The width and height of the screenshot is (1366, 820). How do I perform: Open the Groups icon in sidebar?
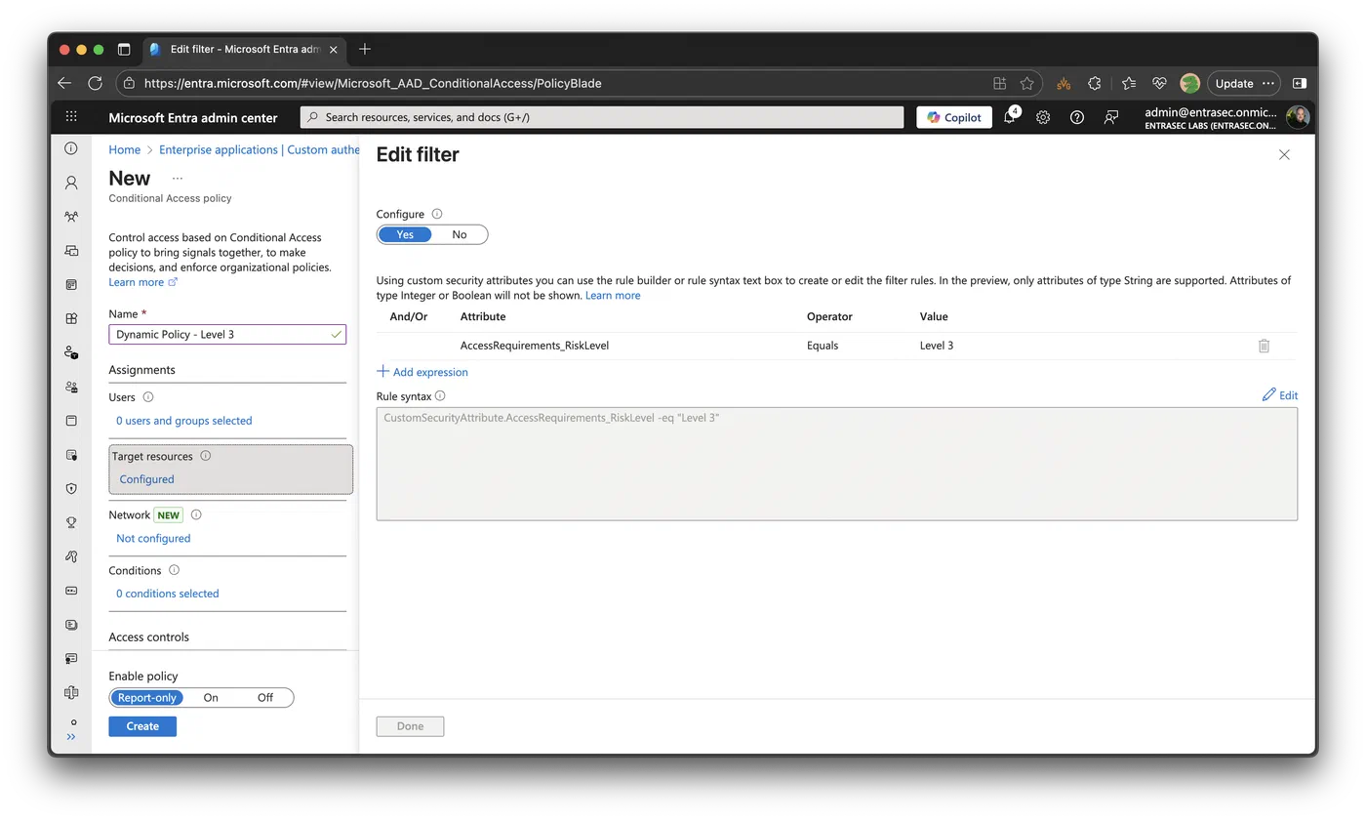point(71,217)
